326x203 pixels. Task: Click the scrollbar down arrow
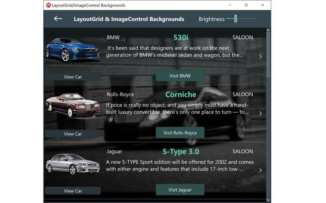[x=268, y=200]
